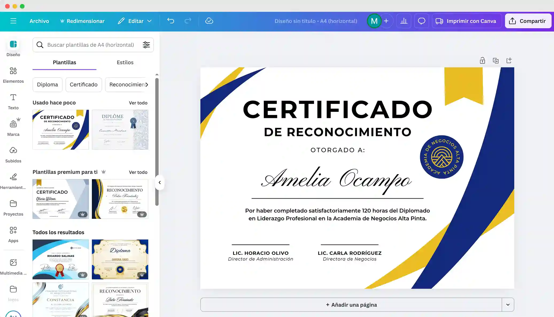Click the undo arrow icon
Screen dimensions: 554x317
(x=171, y=21)
